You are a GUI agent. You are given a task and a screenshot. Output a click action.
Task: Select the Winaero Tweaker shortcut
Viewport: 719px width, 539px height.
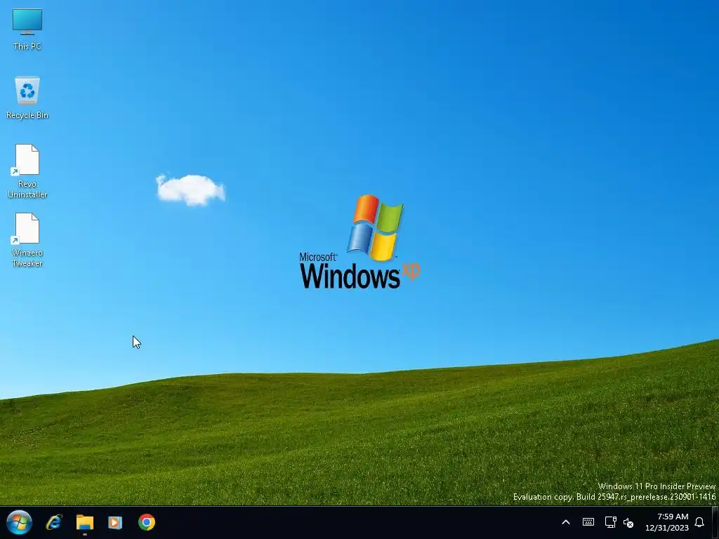[27, 240]
